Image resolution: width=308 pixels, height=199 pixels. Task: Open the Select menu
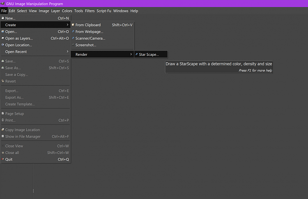[x=22, y=11]
